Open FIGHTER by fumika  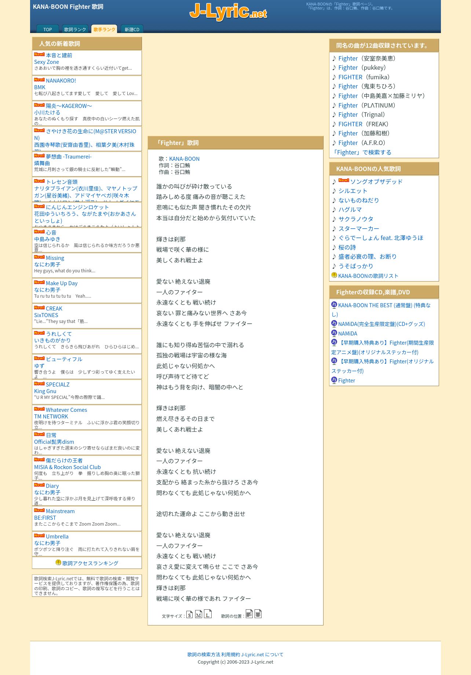[x=350, y=77]
